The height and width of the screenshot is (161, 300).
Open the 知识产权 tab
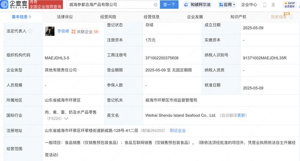238,17
